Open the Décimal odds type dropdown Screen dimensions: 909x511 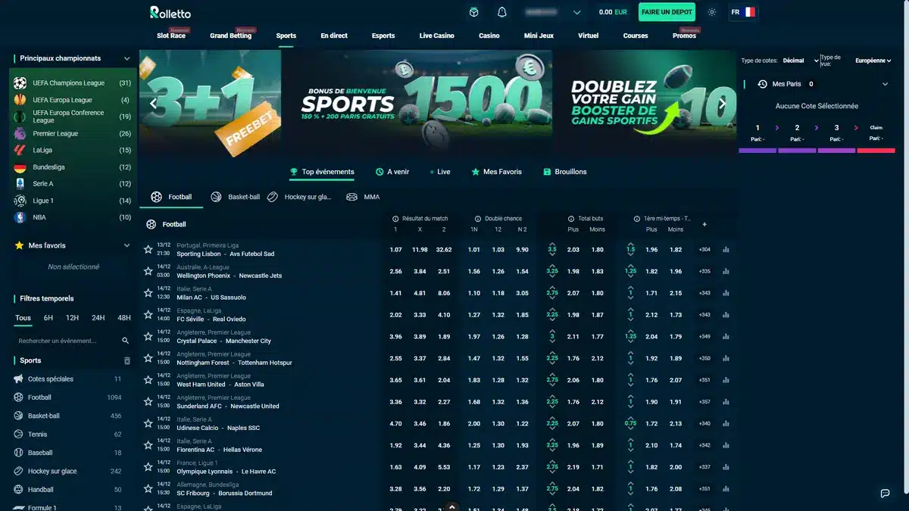point(801,61)
